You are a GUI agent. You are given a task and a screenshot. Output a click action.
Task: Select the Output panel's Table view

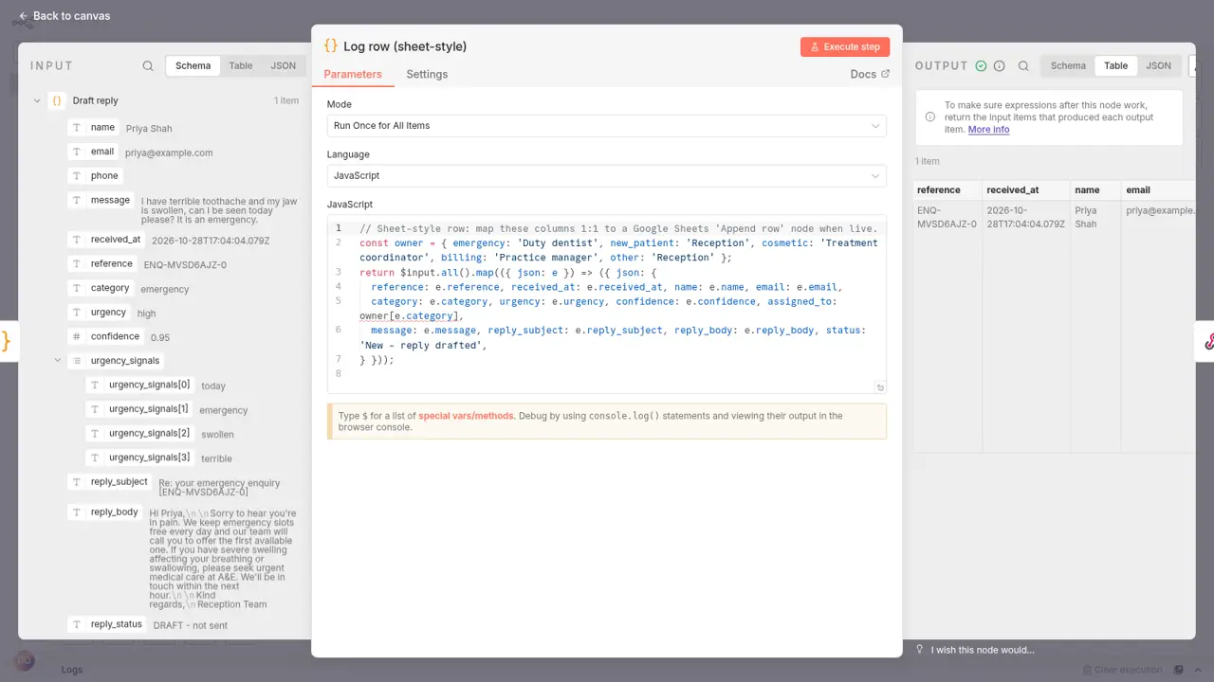1116,66
